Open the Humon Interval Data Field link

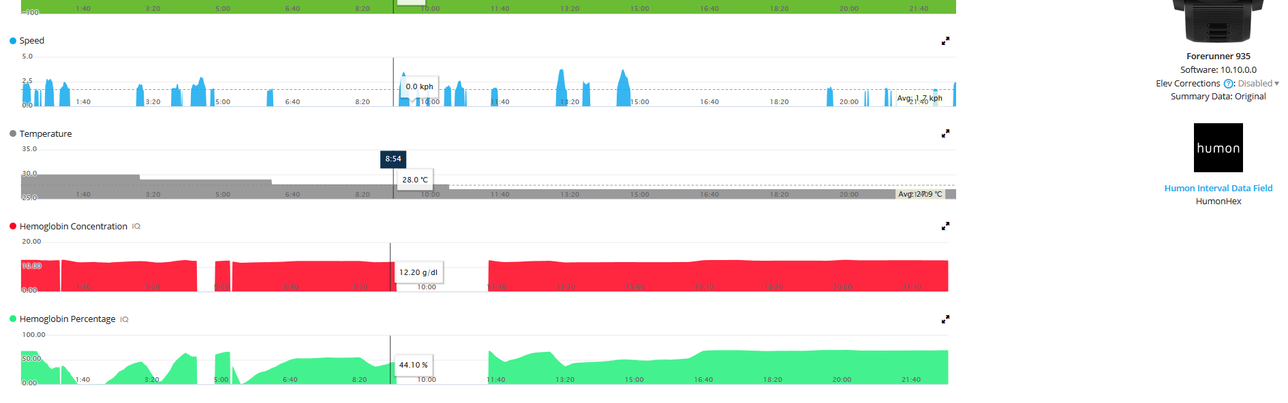point(1218,189)
